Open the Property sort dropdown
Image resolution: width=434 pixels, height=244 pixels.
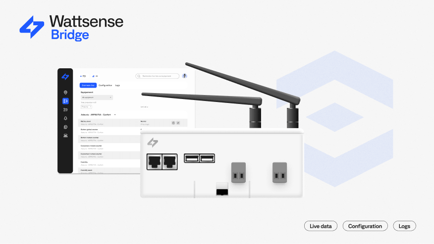86,106
